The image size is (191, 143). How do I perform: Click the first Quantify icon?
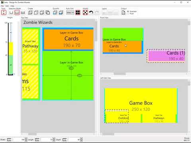55,13
